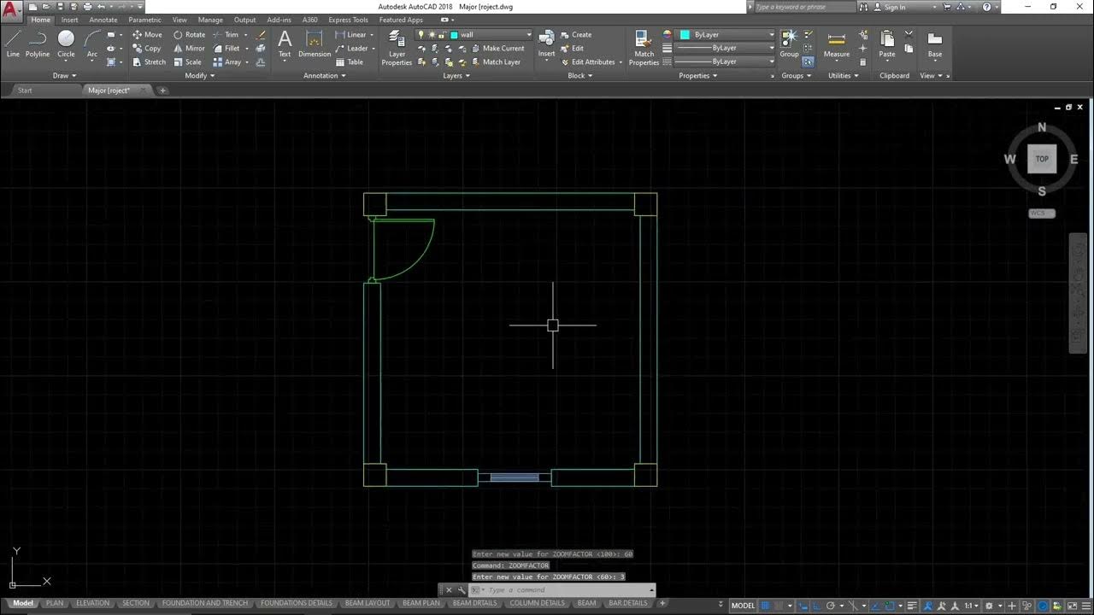Screen dimensions: 1094x615
Task: Open the AutoCAD application menu logo
Action: [12, 12]
